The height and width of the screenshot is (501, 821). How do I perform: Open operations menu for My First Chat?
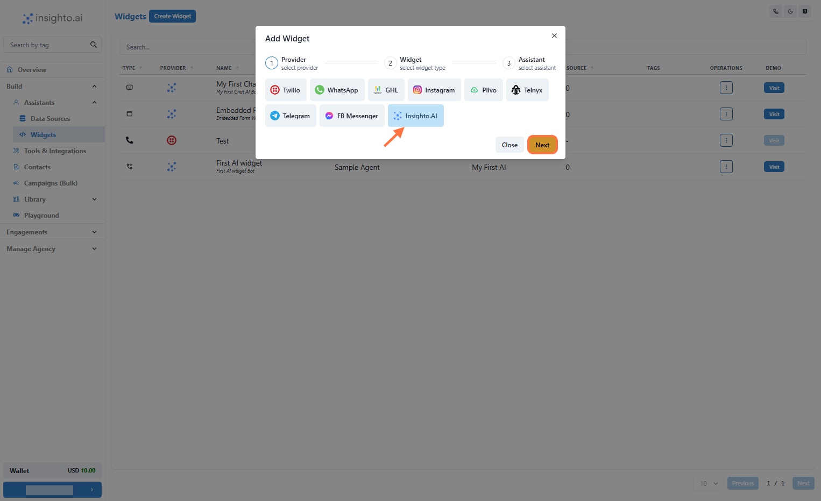click(726, 88)
